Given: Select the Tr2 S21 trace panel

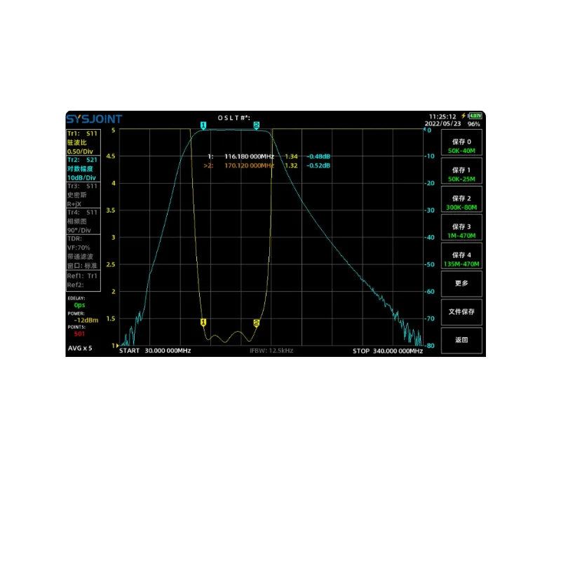Looking at the screenshot, I should pyautogui.click(x=83, y=169).
